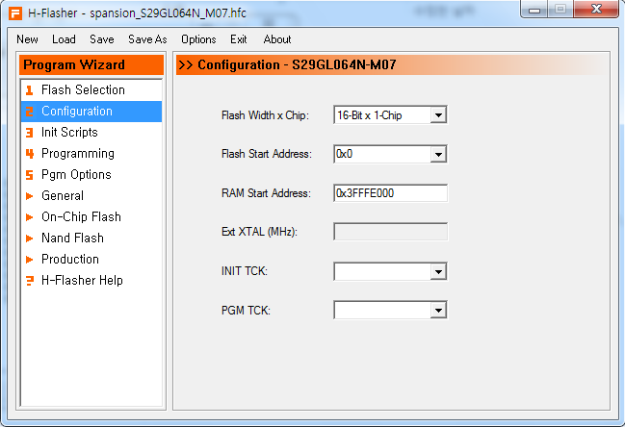Click the number 2 icon beside Configuration

pos(29,112)
